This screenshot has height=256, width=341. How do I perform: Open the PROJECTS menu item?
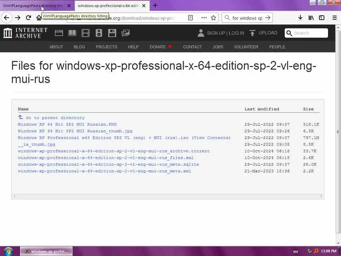coord(106,47)
